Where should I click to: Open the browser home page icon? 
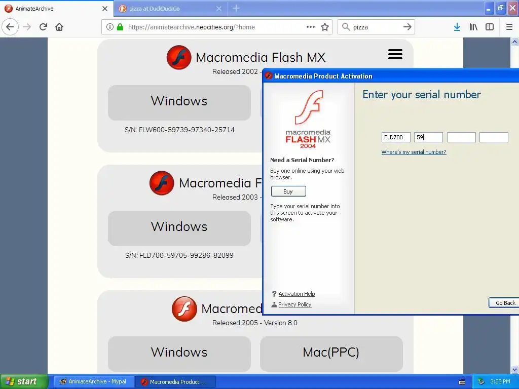[59, 27]
